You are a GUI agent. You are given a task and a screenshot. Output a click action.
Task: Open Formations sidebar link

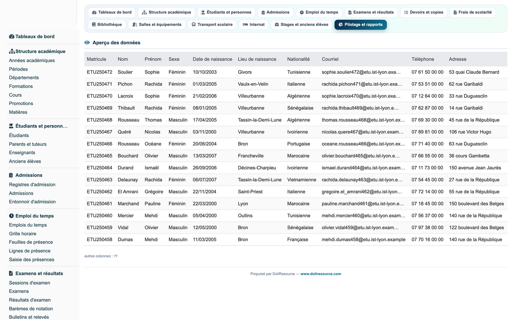[21, 87]
